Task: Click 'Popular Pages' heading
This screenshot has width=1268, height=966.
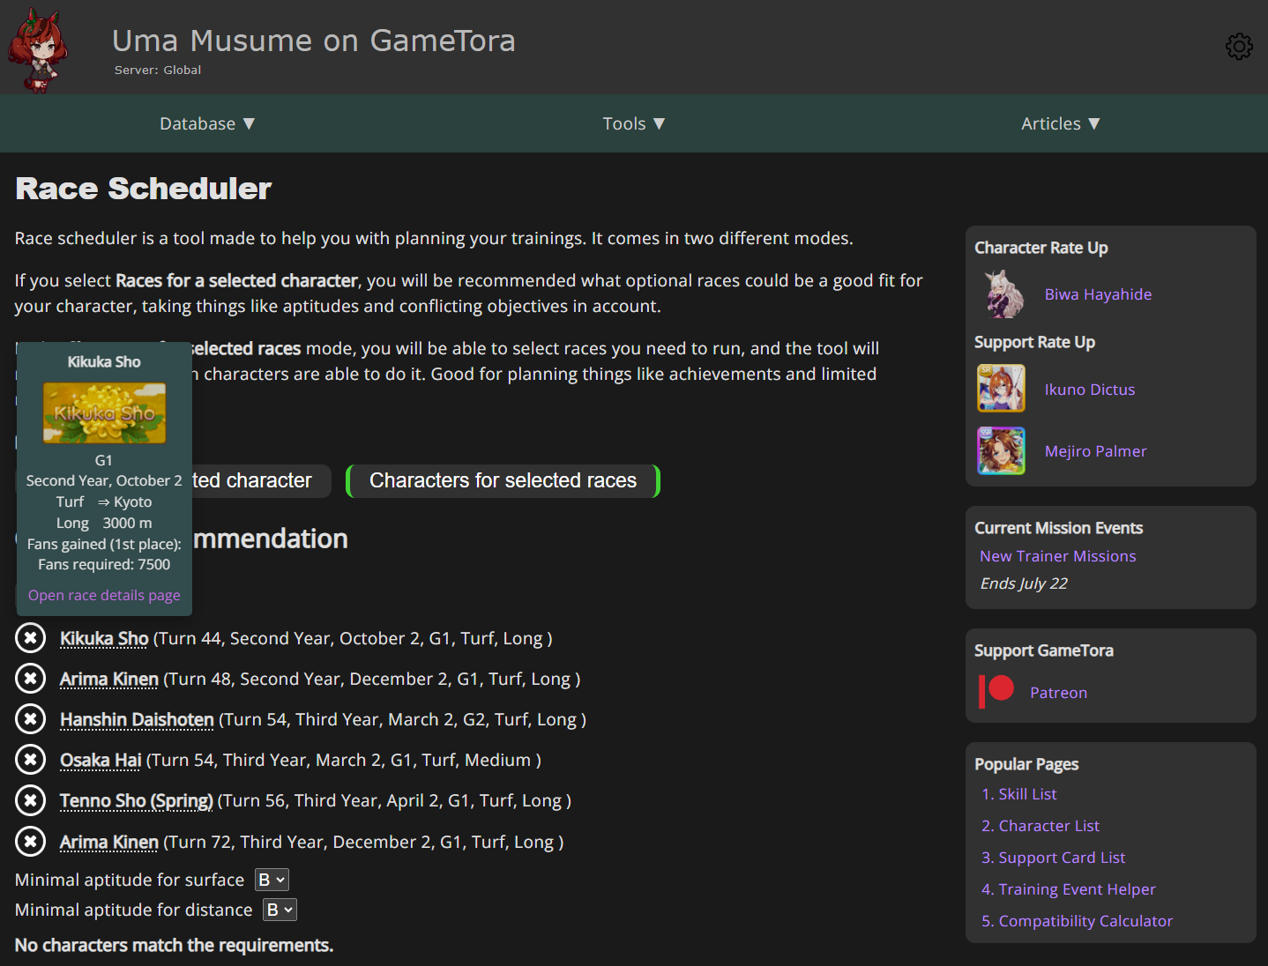Action: [x=1026, y=764]
